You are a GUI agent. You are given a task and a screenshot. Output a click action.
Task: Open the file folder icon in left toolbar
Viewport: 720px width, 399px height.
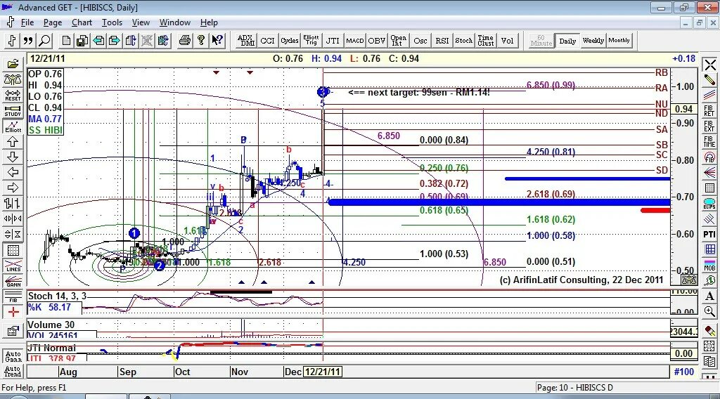(x=13, y=64)
